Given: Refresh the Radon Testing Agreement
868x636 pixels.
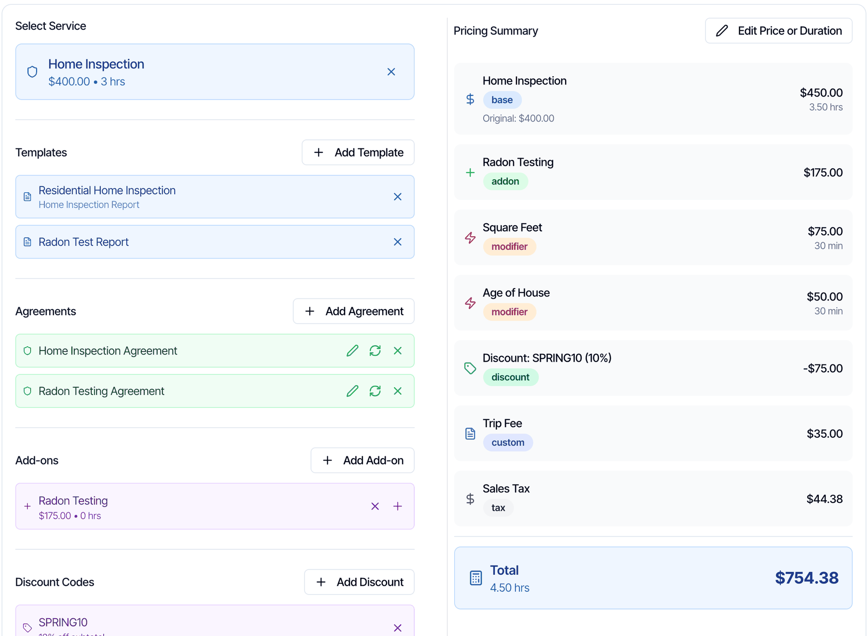Looking at the screenshot, I should 375,391.
